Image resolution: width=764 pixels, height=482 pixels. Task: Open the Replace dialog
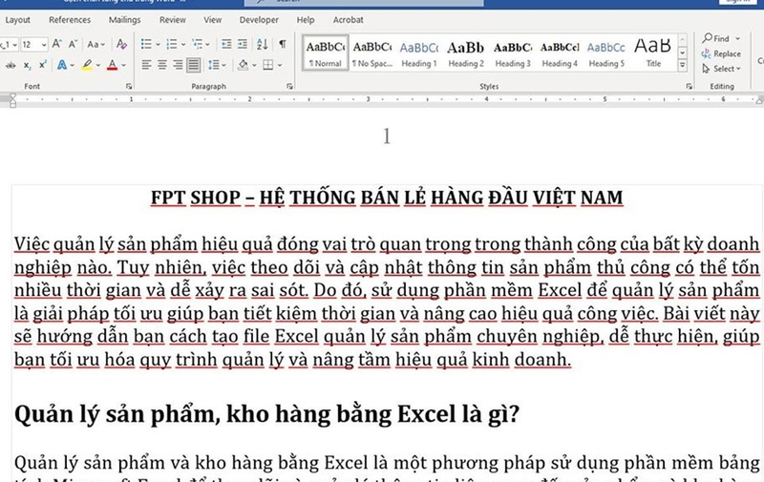[721, 53]
